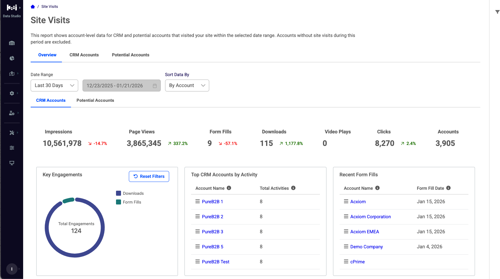
Task: Open the presentation screen icon in the sidebar
Action: point(12,163)
